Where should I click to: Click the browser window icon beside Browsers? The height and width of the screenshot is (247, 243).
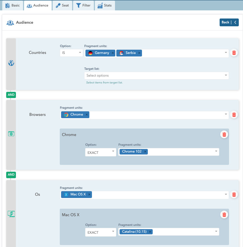[x=11, y=134]
